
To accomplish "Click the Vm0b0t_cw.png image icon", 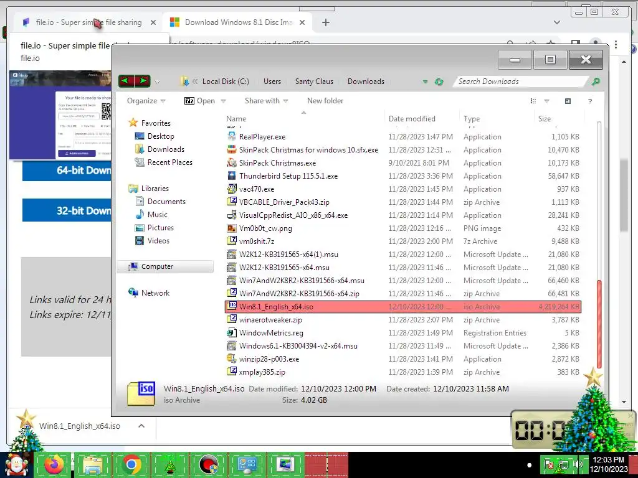I will [x=232, y=228].
